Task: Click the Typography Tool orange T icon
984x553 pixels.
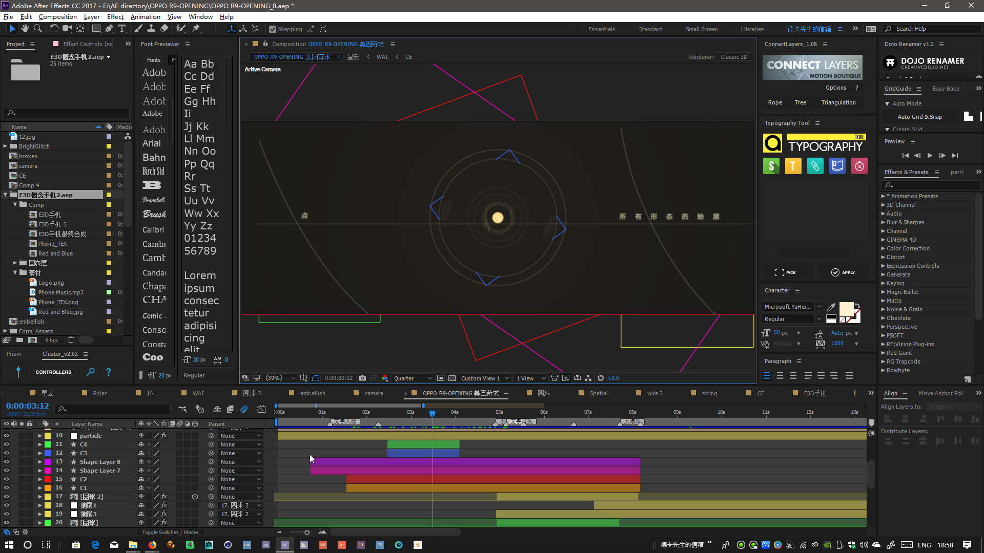Action: coord(793,166)
